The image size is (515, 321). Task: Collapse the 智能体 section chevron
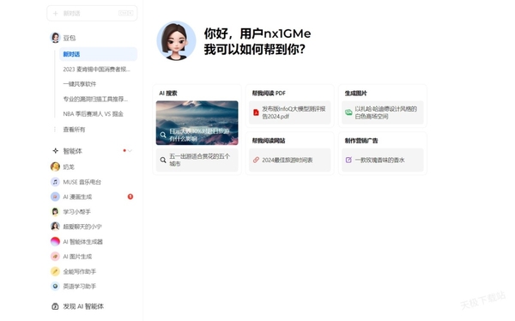coord(130,151)
